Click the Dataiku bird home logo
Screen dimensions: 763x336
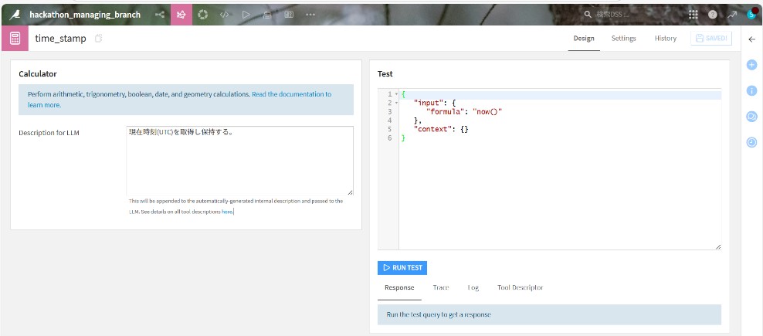pos(15,14)
